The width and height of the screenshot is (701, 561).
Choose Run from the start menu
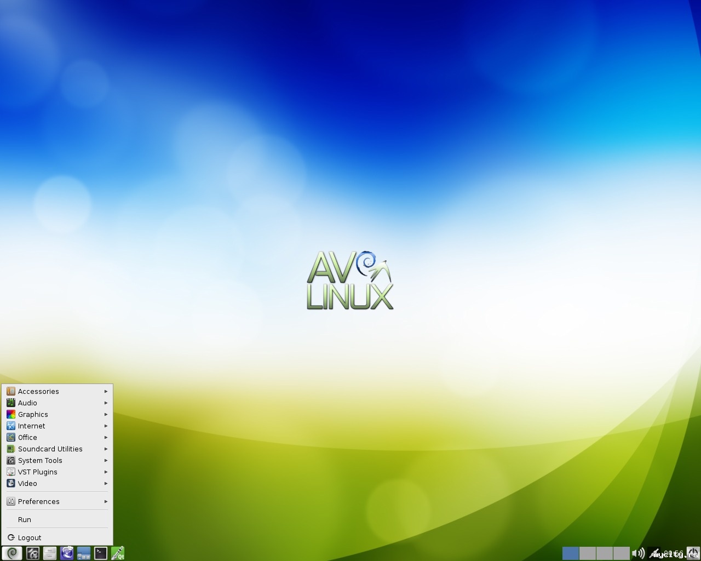tap(57, 519)
